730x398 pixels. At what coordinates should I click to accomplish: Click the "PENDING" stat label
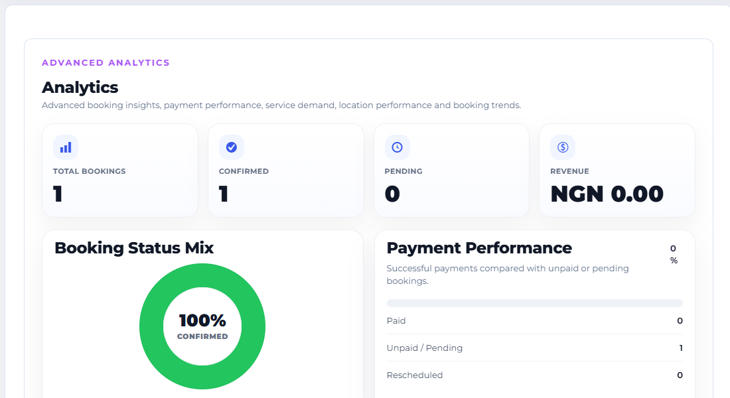pos(403,171)
